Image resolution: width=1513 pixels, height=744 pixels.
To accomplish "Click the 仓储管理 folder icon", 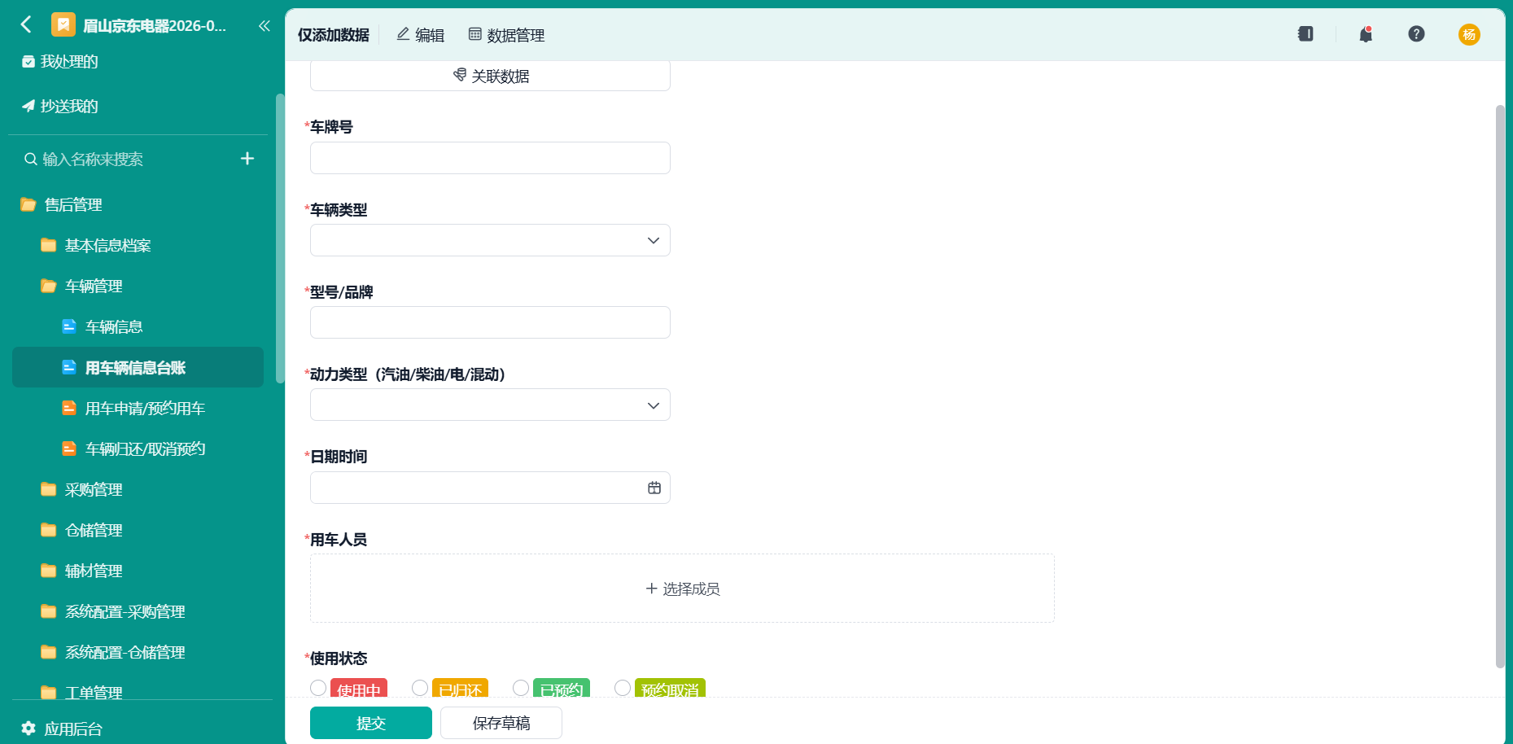I will click(49, 530).
